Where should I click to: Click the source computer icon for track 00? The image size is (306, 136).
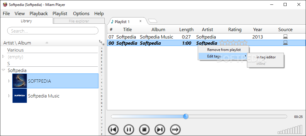pos(285,43)
